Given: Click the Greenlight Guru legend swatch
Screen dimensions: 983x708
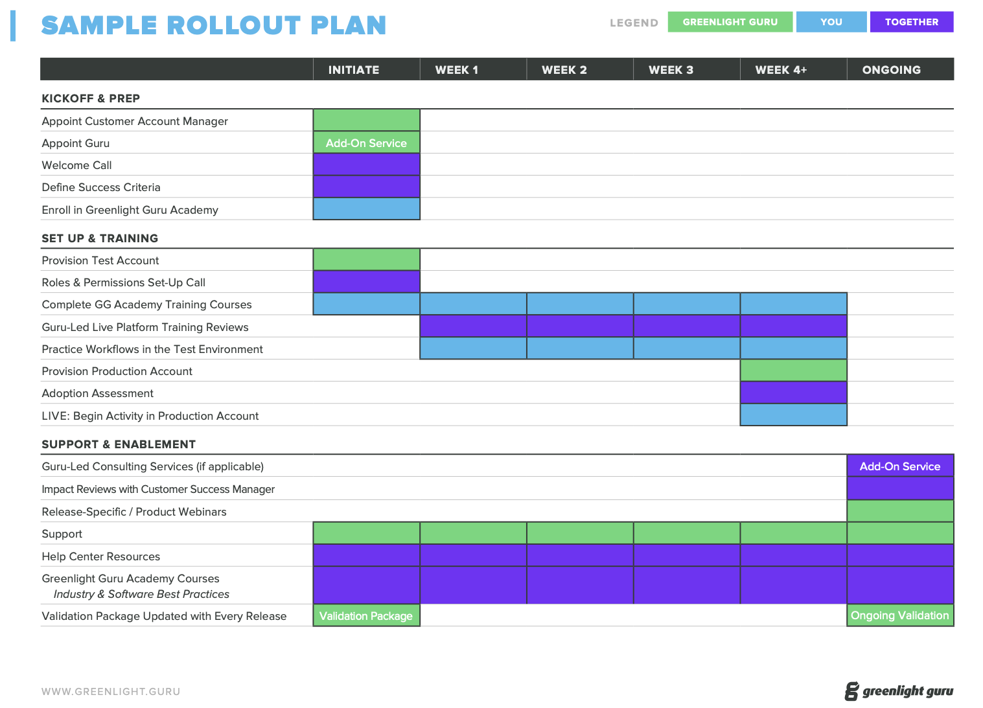Looking at the screenshot, I should tap(730, 22).
